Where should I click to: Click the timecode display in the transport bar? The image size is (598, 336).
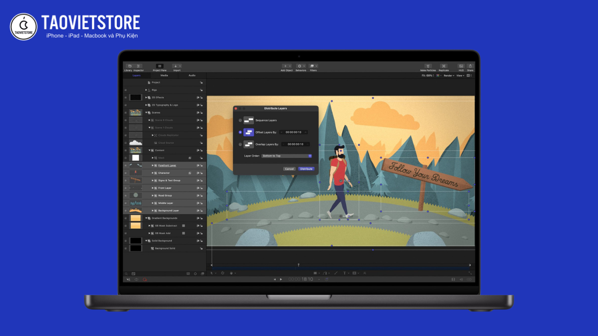tap(301, 279)
